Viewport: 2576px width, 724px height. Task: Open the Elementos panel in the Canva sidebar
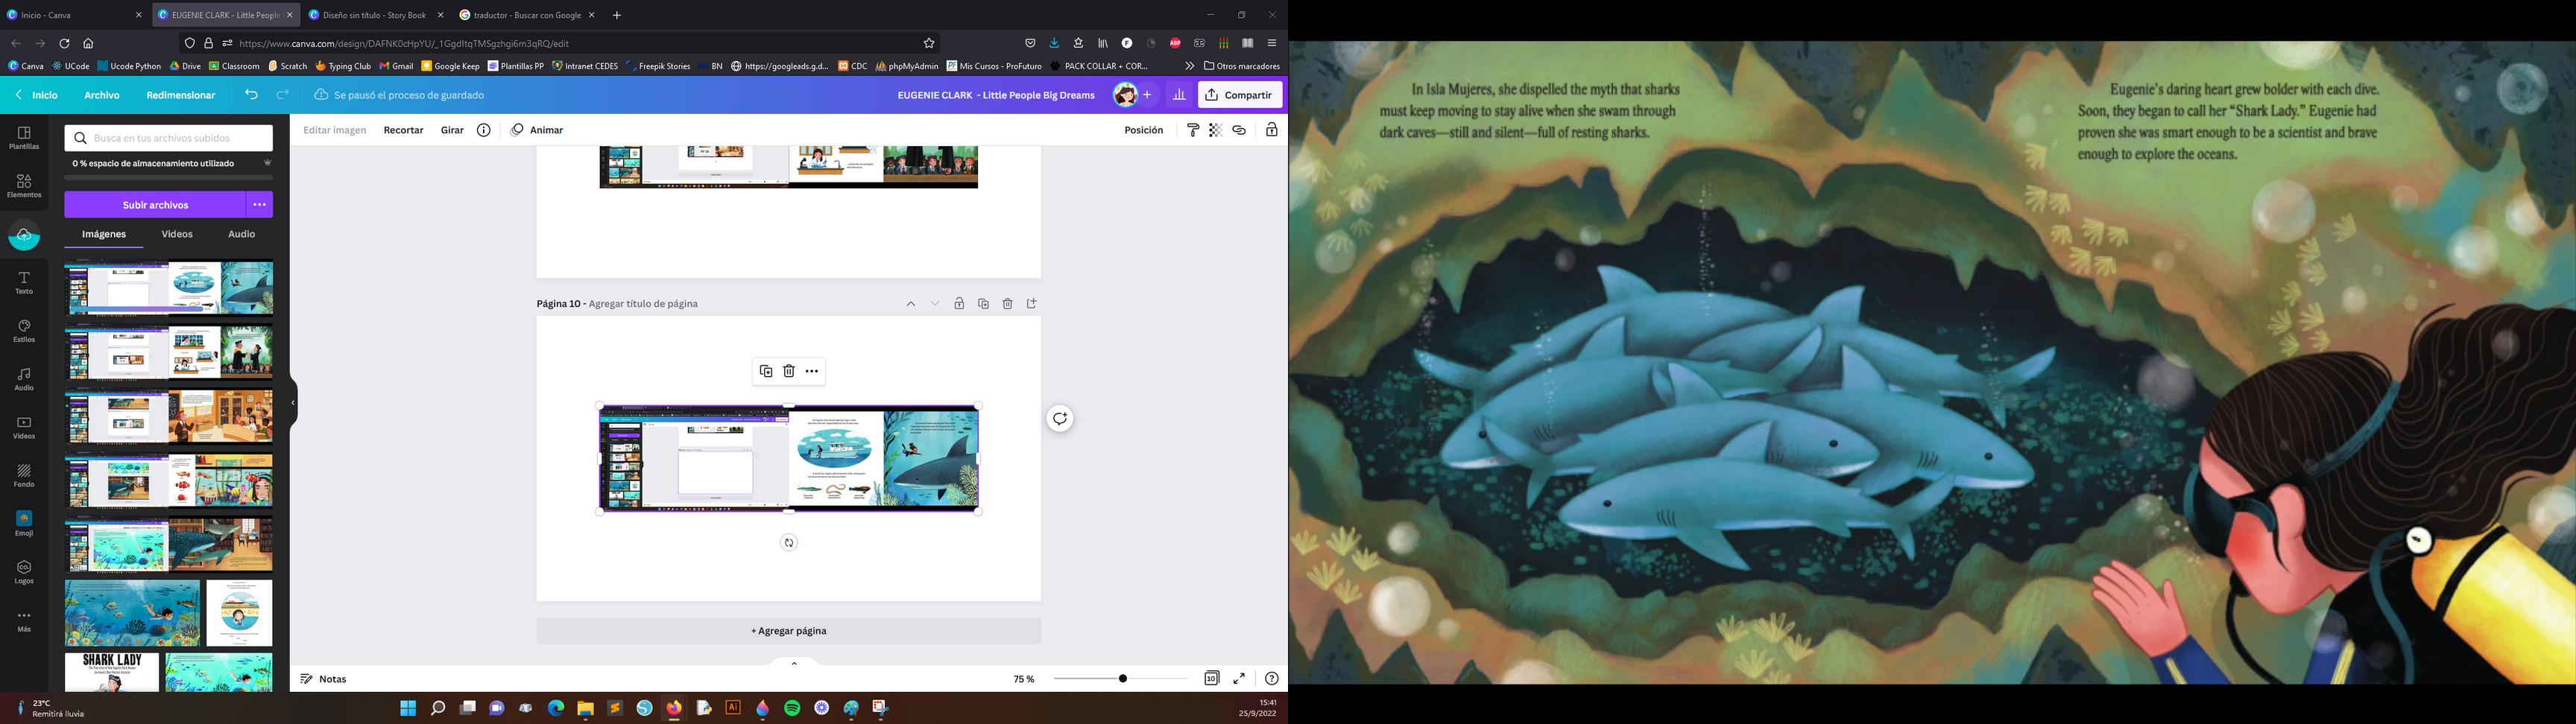pyautogui.click(x=24, y=186)
